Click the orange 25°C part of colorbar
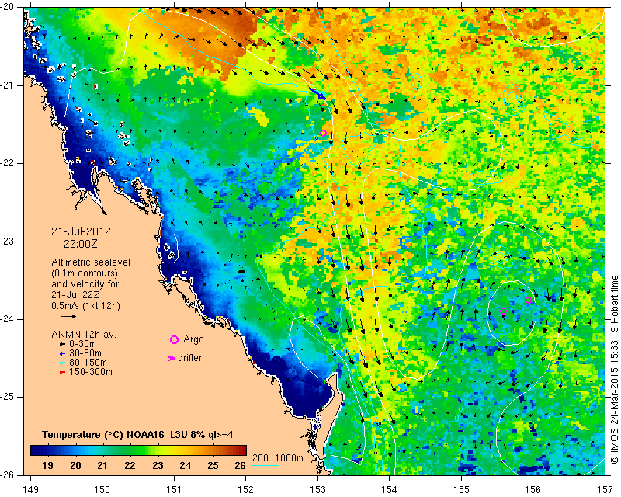Viewport: 621px width, 497px height. (x=213, y=450)
